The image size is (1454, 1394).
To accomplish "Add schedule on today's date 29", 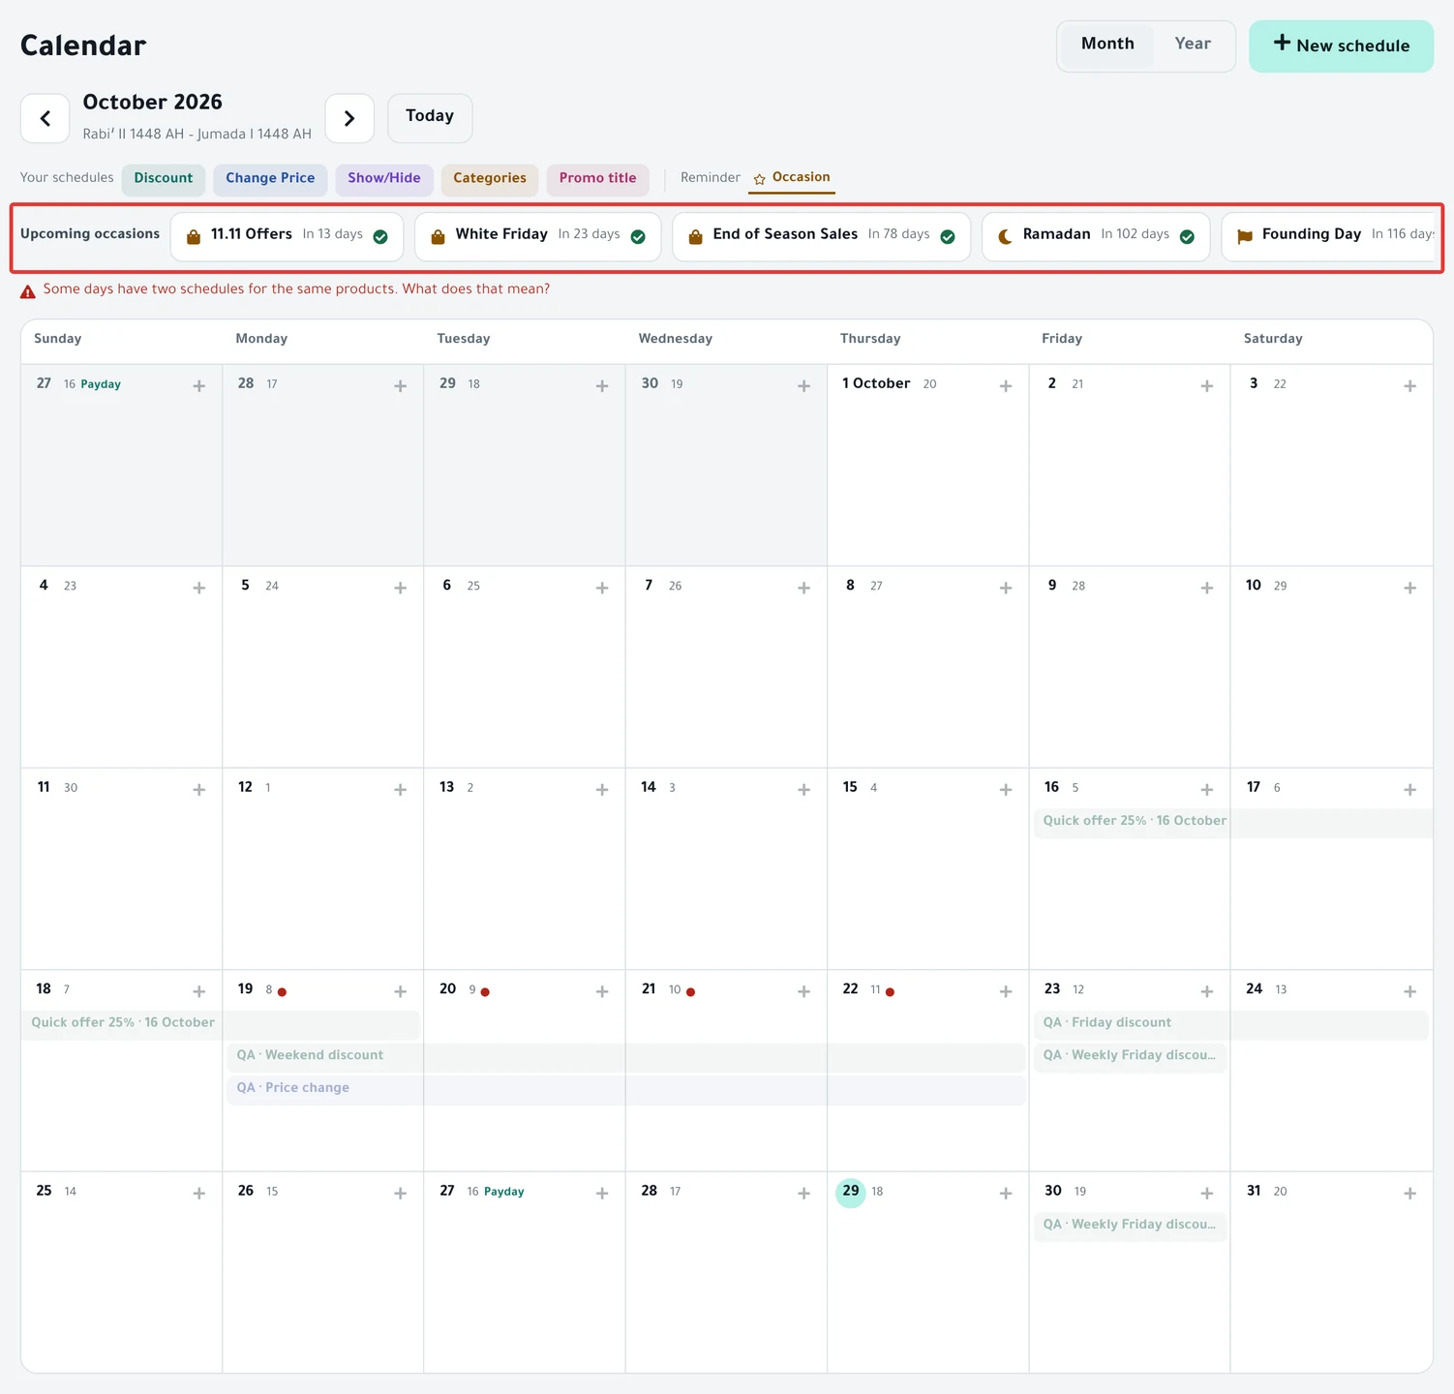I will 1005,1194.
